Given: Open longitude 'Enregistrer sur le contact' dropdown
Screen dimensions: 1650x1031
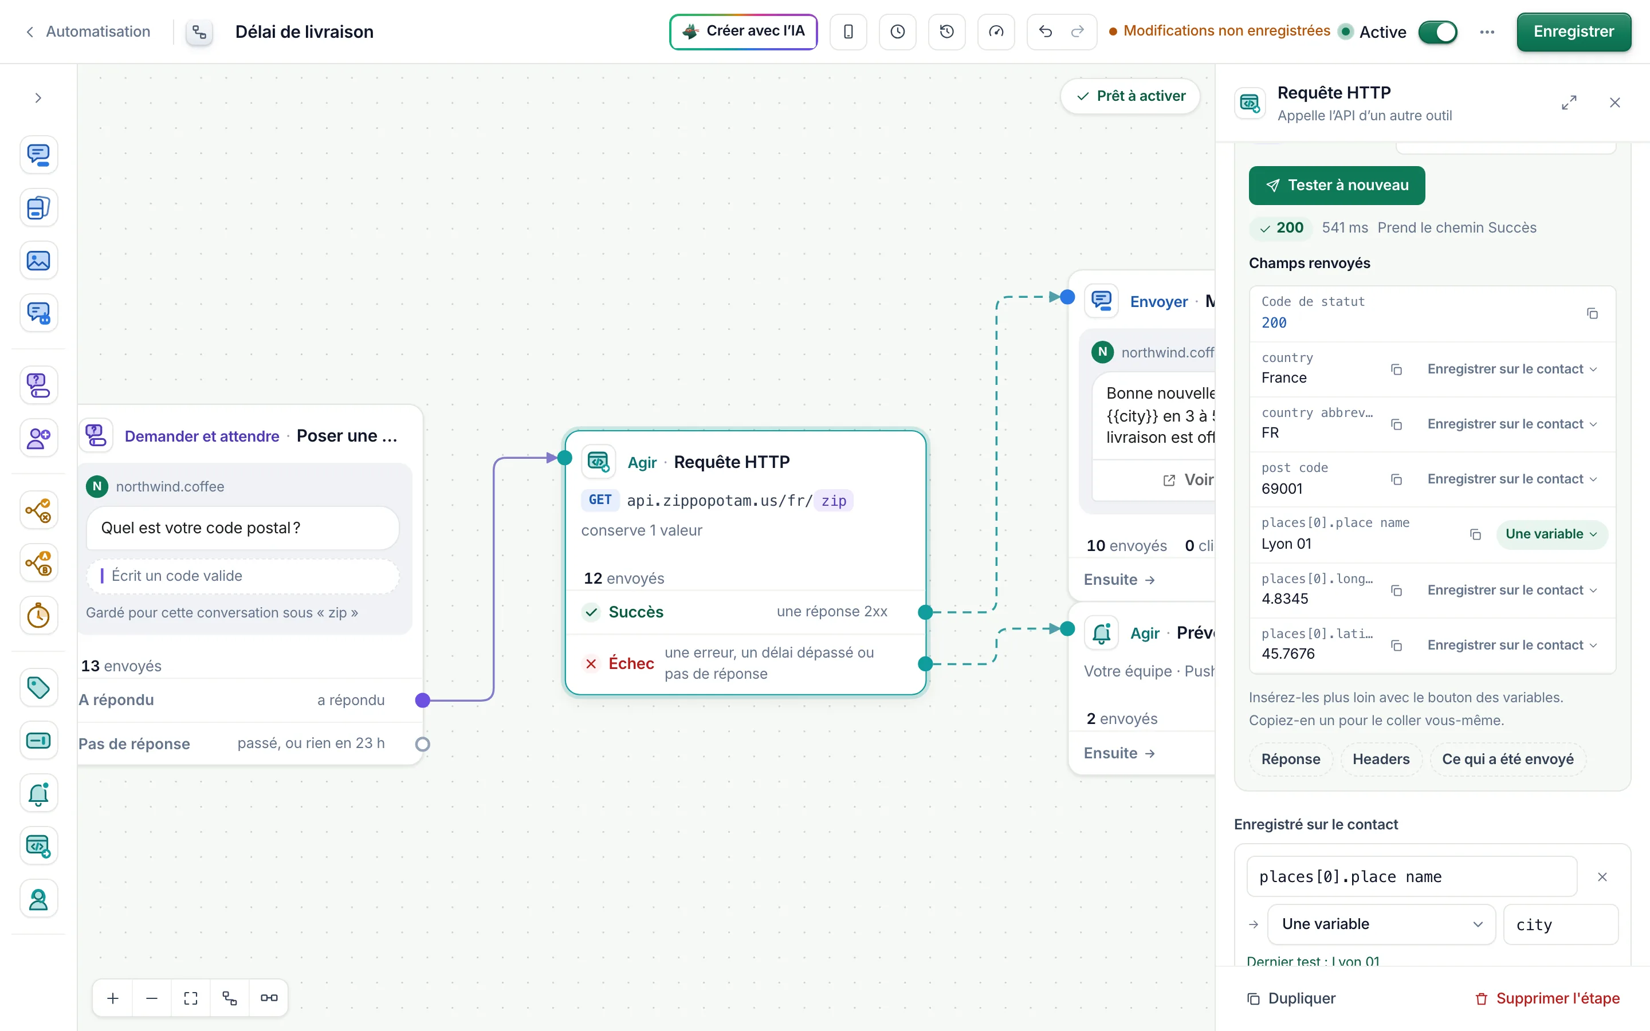Looking at the screenshot, I should (x=1511, y=590).
